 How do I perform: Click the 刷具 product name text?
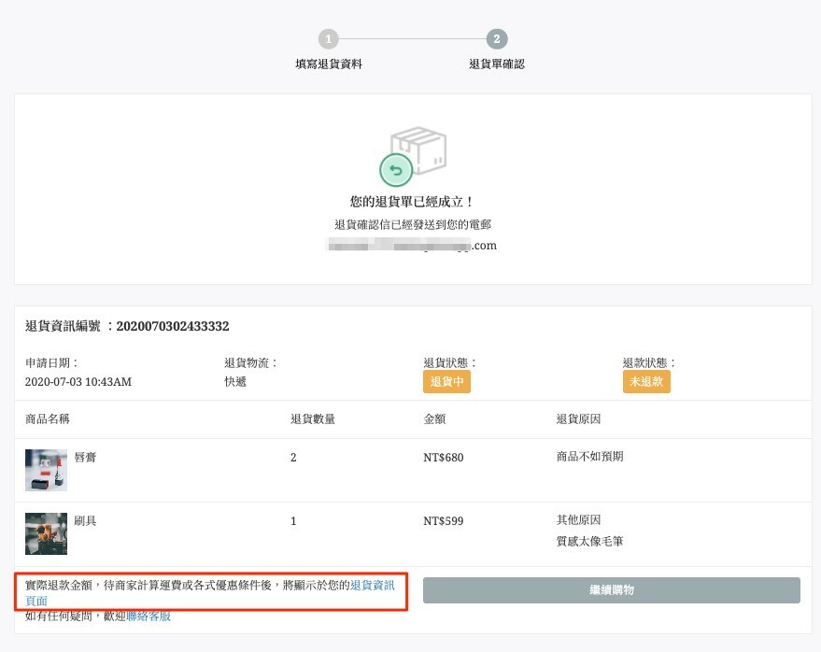85,521
